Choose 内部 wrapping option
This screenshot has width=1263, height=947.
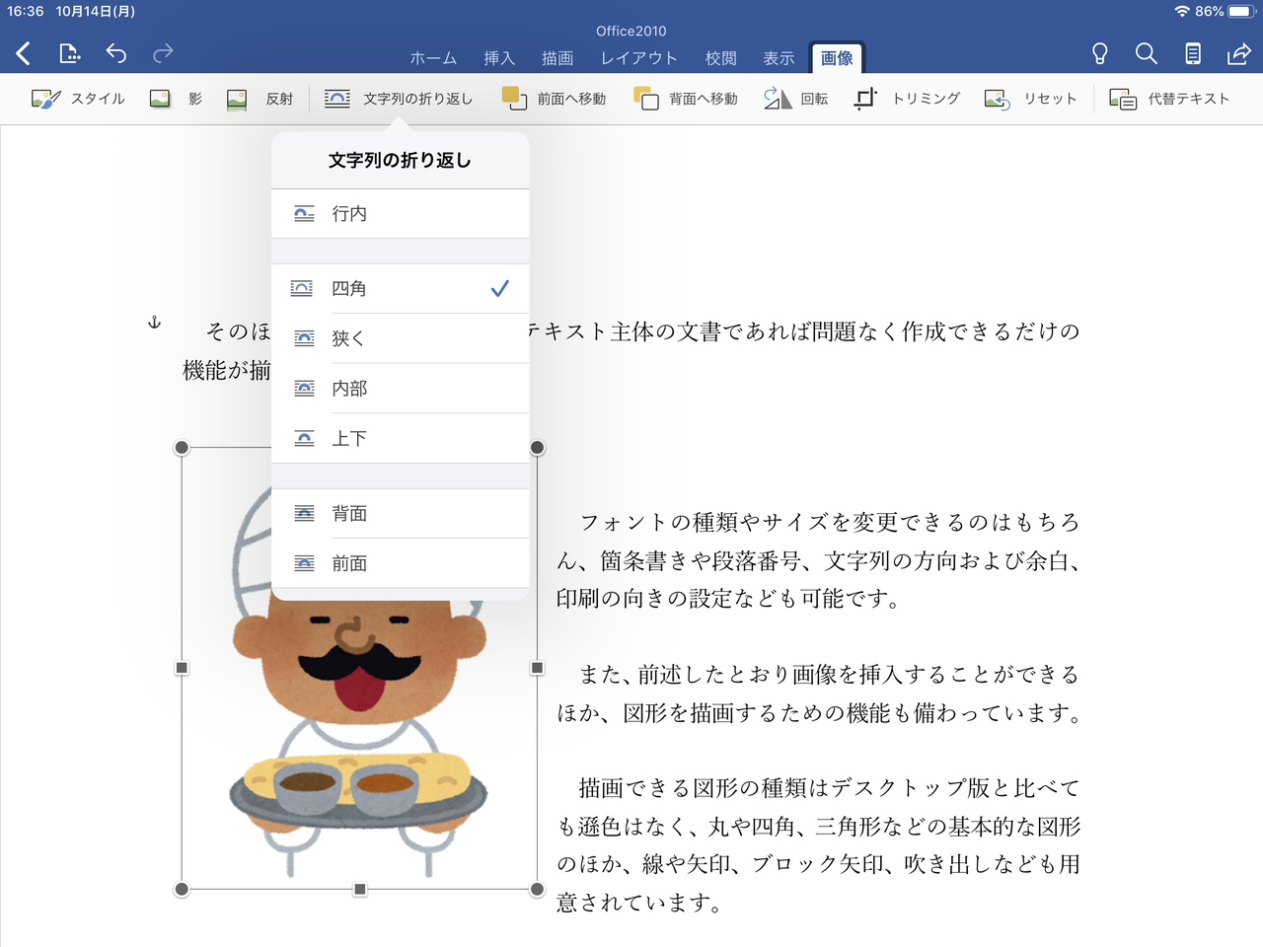(x=401, y=388)
